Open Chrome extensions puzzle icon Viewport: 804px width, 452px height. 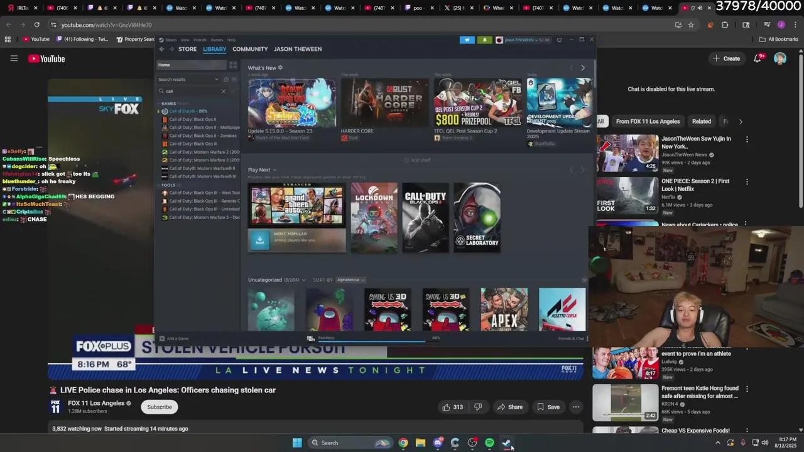point(725,24)
